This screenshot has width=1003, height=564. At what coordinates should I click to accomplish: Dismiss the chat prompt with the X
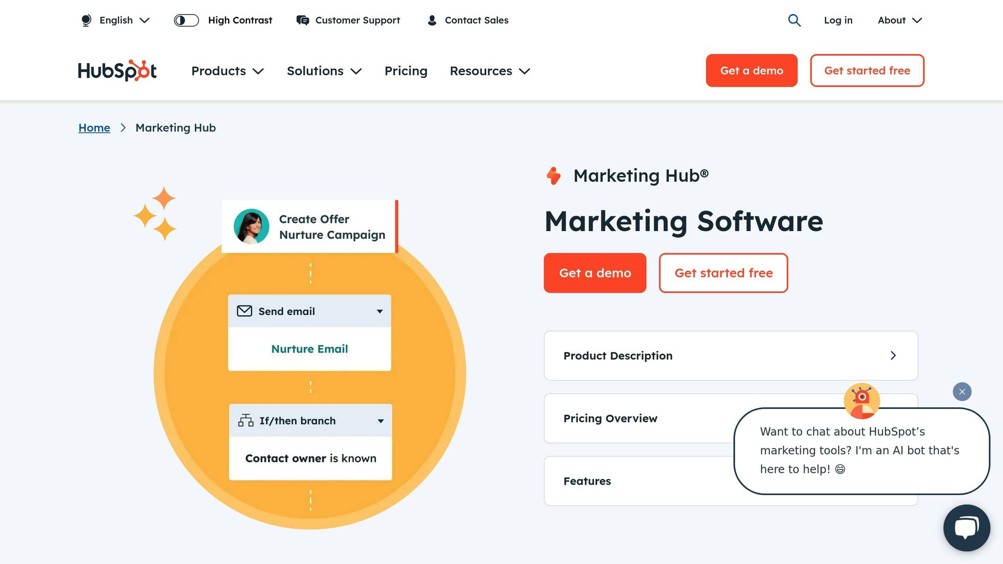coord(961,392)
